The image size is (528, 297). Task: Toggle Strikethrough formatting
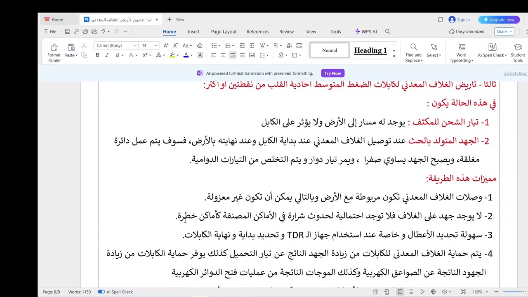click(131, 55)
